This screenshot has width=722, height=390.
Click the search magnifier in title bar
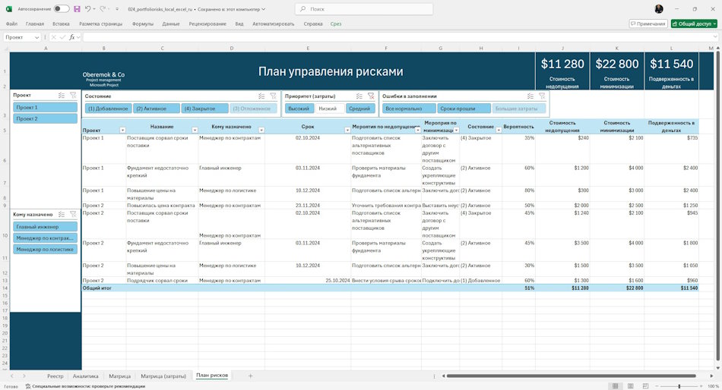302,9
